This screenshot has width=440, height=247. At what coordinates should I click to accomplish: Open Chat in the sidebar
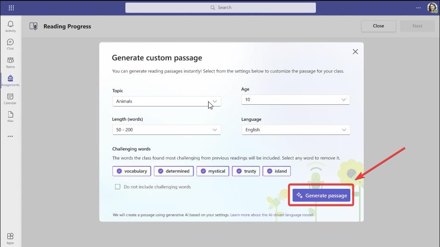10,44
